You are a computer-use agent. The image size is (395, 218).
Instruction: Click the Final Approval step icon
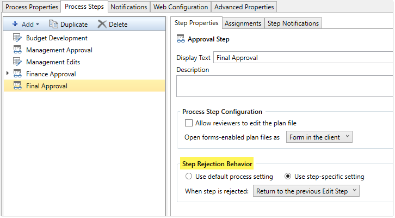click(x=17, y=86)
